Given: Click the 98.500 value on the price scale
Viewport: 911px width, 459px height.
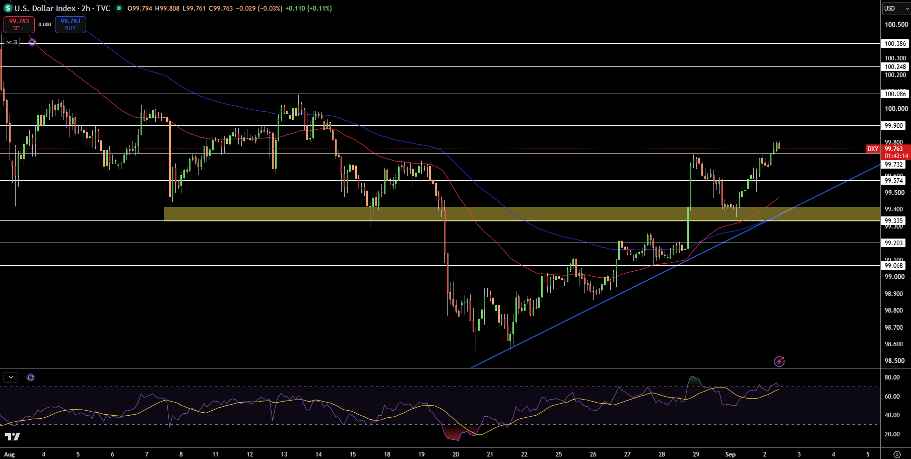Looking at the screenshot, I should point(894,361).
